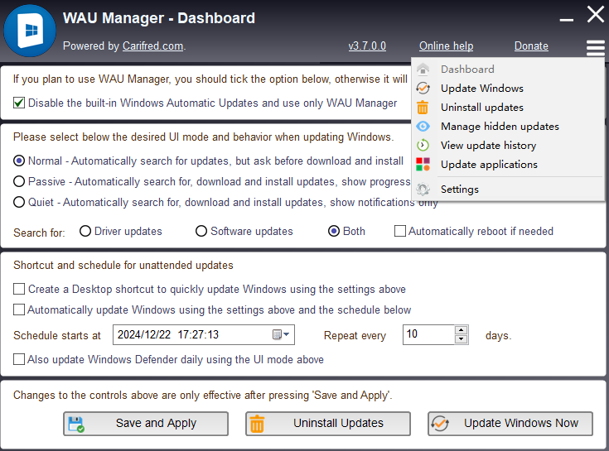Select the Both search option
The width and height of the screenshot is (609, 451).
click(x=334, y=231)
